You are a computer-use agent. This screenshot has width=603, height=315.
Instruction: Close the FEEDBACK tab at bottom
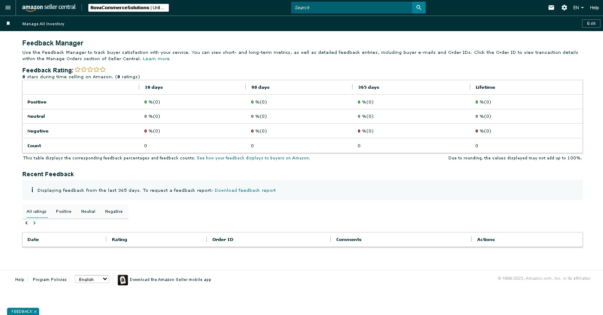pos(35,312)
